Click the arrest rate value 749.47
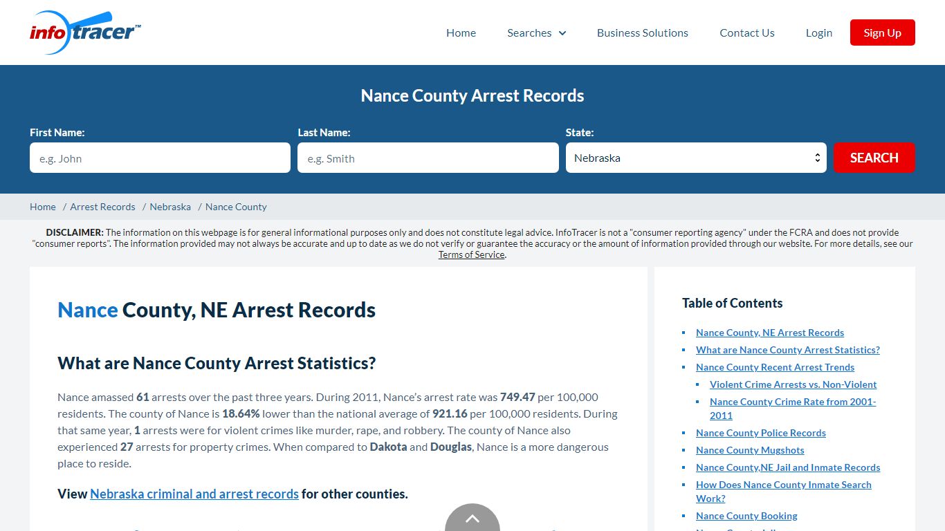945x531 pixels. (x=517, y=397)
